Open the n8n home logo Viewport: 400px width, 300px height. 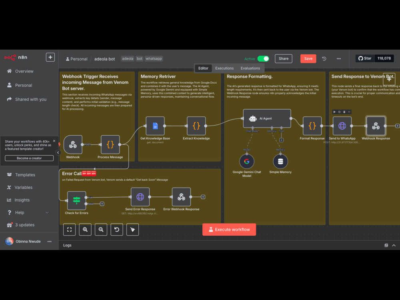click(16, 57)
